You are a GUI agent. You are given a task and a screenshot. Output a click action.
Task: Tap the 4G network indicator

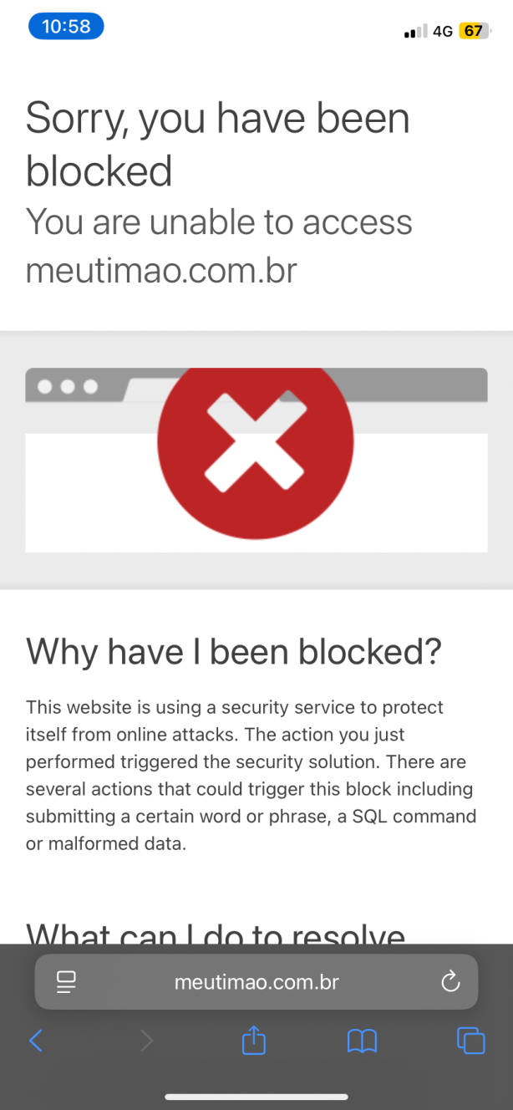point(443,32)
